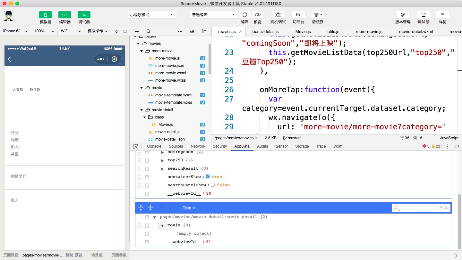Collapse the file tree panel icon
The width and height of the screenshot is (462, 260).
204,31
